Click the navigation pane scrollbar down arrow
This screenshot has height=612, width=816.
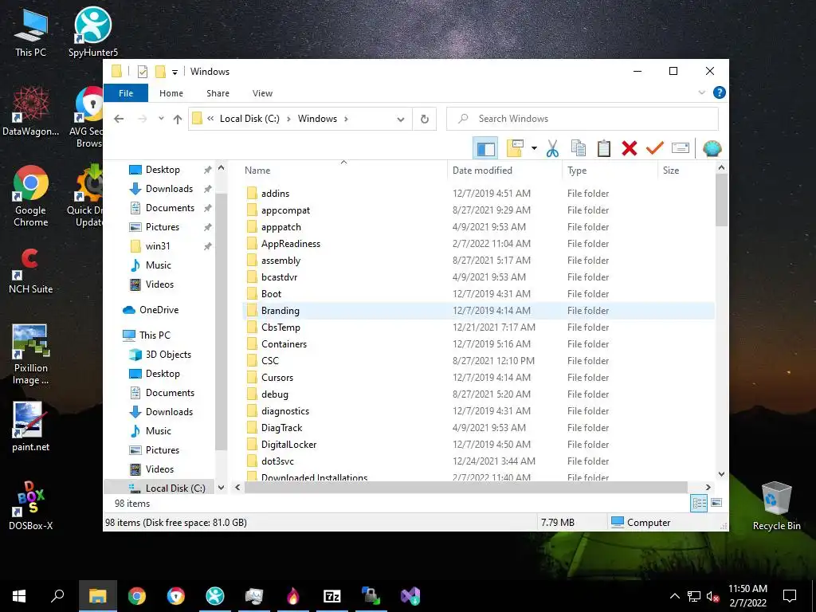pyautogui.click(x=222, y=488)
